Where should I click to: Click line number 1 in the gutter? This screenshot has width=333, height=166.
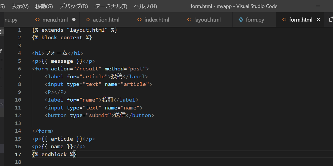19,30
